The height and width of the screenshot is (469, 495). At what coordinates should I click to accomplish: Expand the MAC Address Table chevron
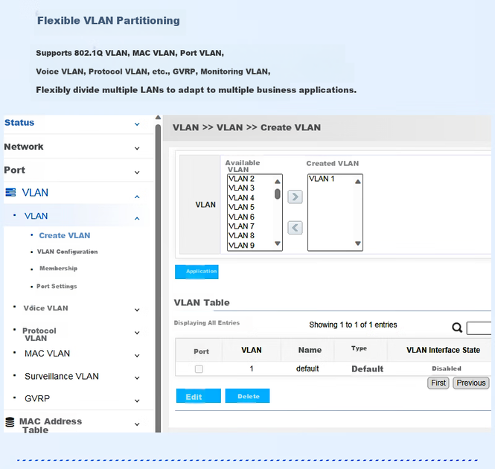point(137,424)
